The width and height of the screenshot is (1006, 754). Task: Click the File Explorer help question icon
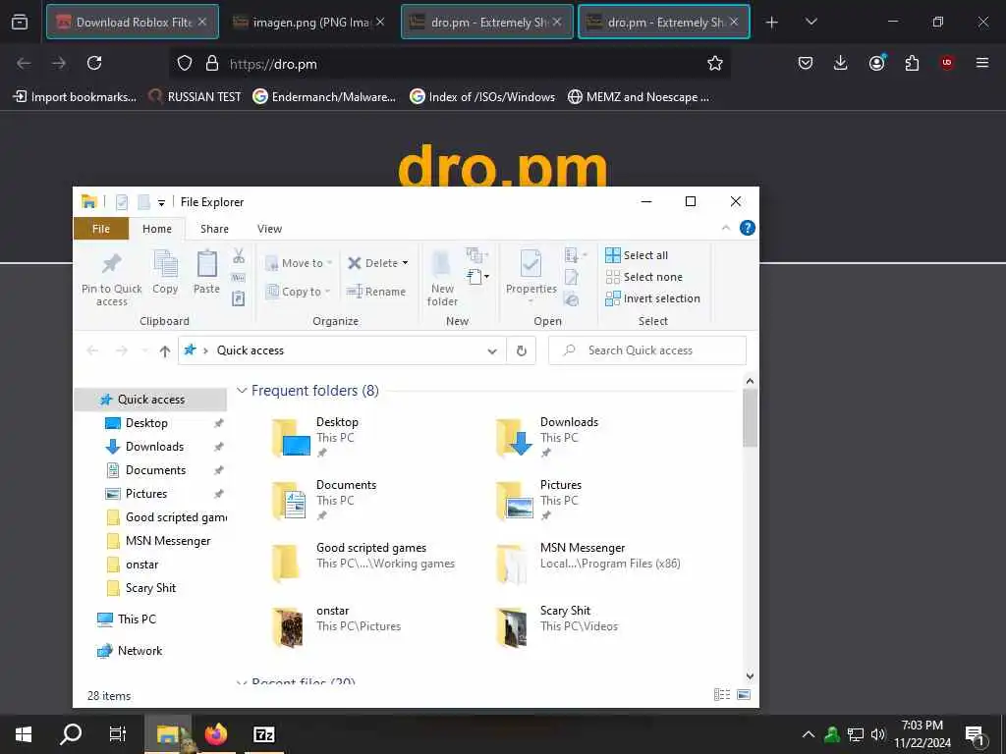point(747,228)
